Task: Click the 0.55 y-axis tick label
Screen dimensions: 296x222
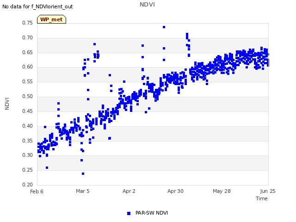Action: tap(28, 82)
